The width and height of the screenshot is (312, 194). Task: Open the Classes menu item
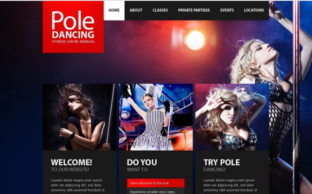pos(160,11)
